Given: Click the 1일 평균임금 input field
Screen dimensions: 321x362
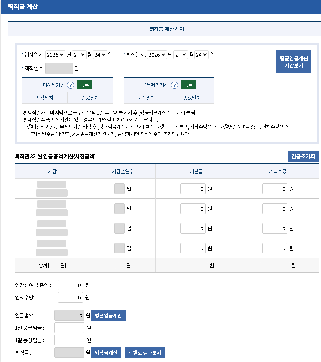Looking at the screenshot, I should (x=69, y=327).
